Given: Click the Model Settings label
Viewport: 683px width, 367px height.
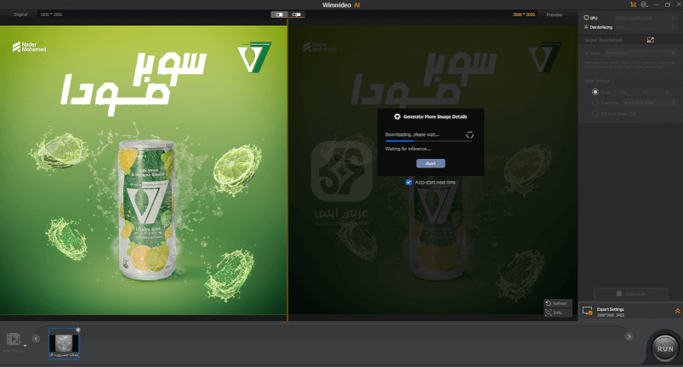Looking at the screenshot, I should 597,81.
